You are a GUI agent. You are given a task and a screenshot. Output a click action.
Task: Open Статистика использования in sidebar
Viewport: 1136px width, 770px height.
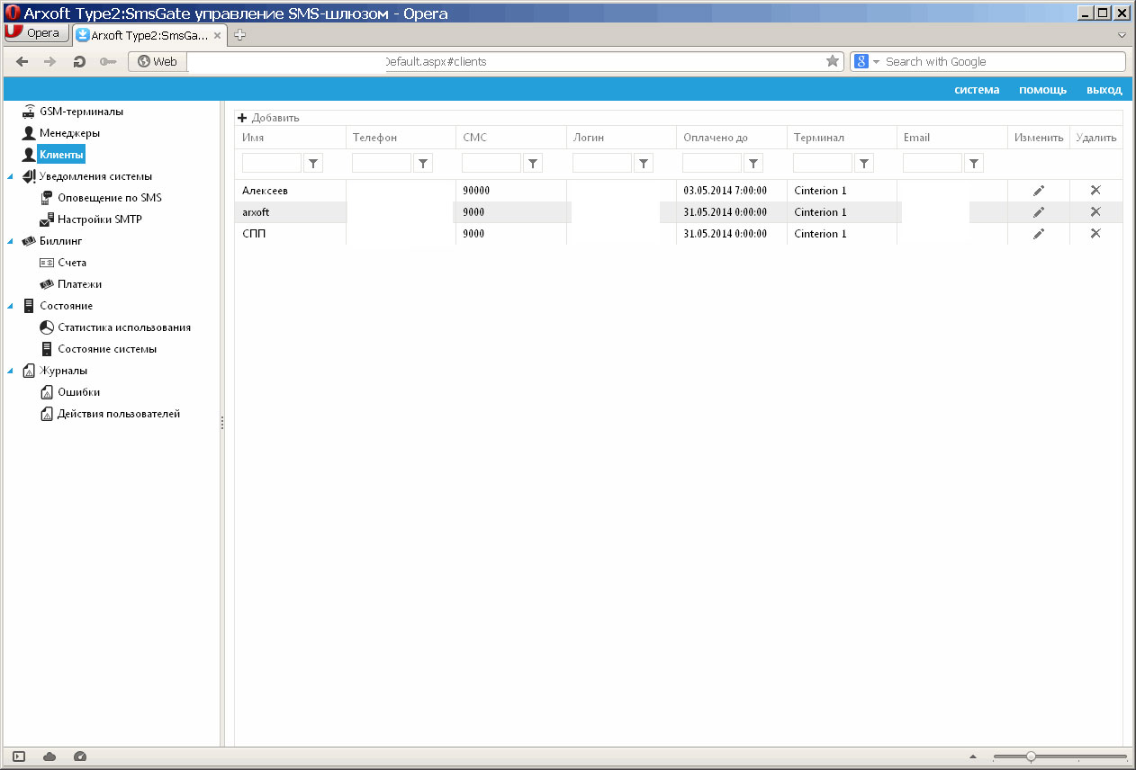point(123,327)
